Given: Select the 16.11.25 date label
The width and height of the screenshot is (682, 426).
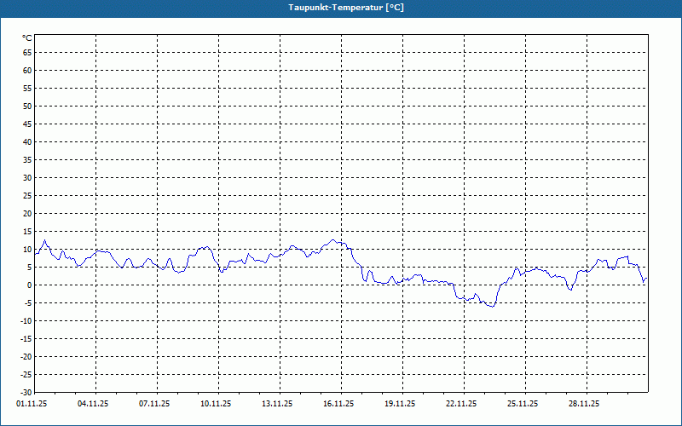Looking at the screenshot, I should pyautogui.click(x=338, y=404).
